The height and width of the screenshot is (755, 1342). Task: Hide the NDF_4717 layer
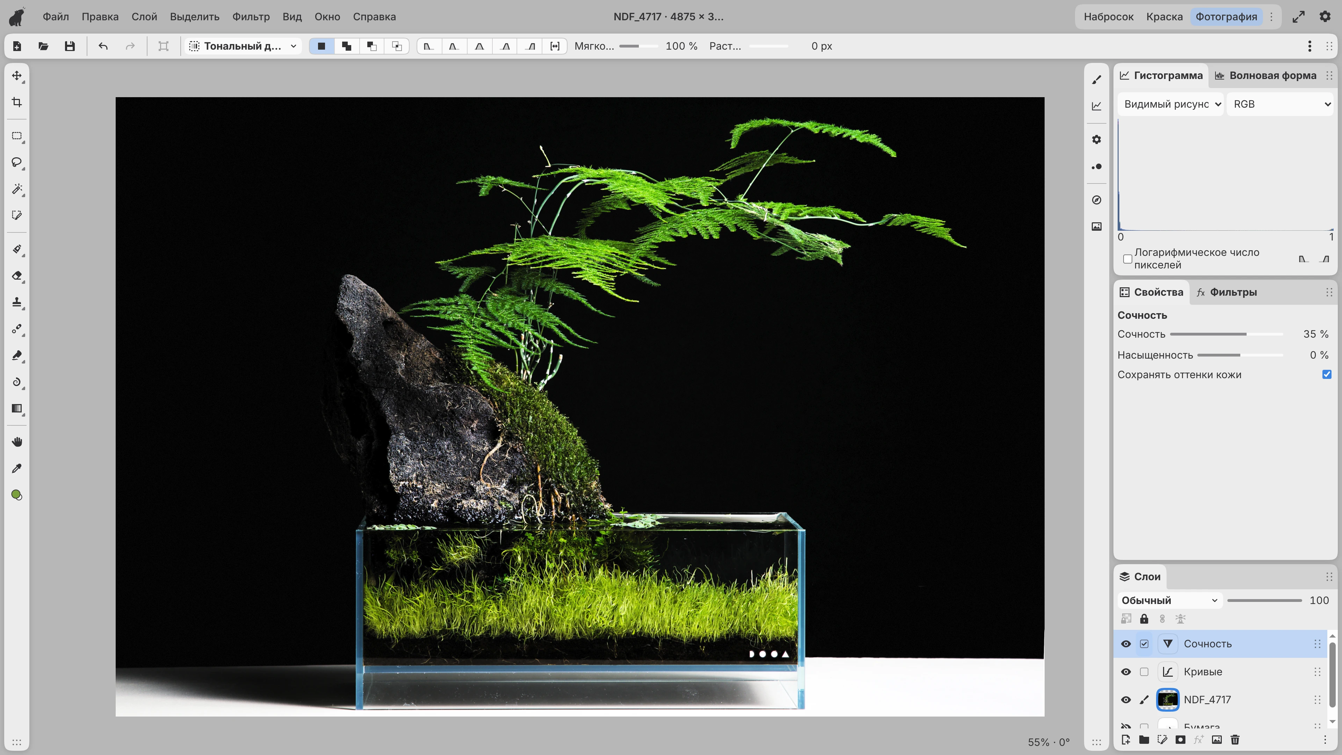(1126, 700)
